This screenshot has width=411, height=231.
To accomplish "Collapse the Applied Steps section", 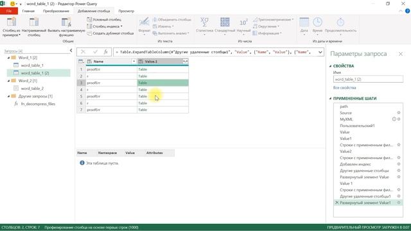I will [x=330, y=98].
